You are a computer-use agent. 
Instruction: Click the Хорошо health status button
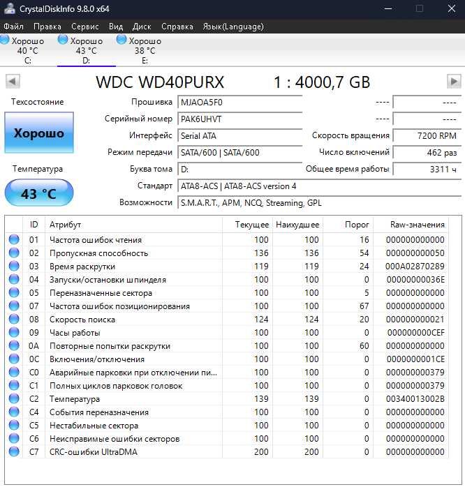39,133
